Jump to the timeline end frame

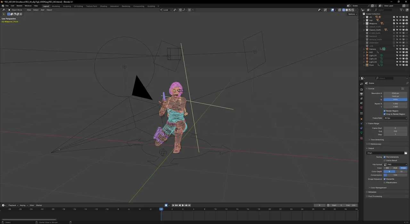[189, 205]
